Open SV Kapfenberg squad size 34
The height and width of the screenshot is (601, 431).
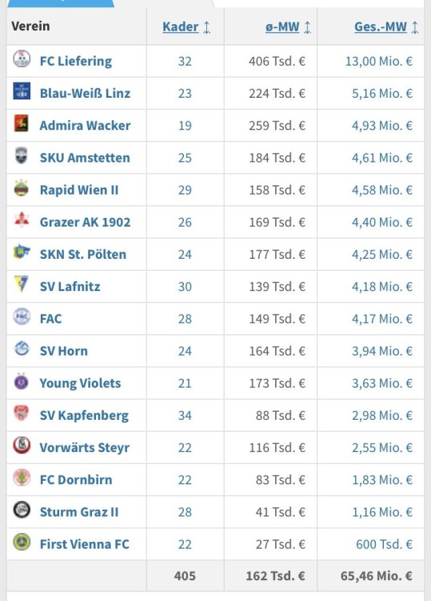coord(185,415)
